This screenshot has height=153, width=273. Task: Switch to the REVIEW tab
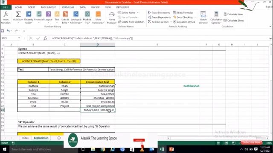95,7
